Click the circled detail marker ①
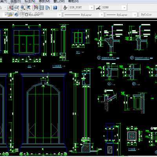The width and height of the screenshot is (157, 157). pyautogui.click(x=99, y=58)
